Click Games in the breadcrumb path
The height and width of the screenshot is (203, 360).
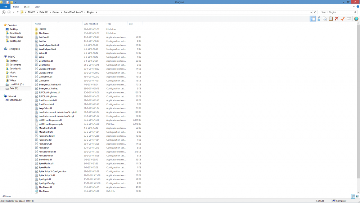pyautogui.click(x=56, y=12)
